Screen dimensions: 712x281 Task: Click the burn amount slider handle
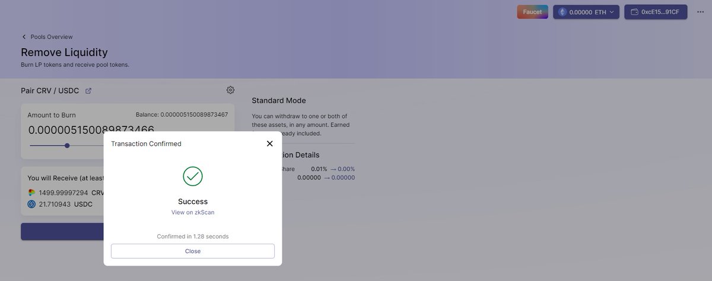click(67, 145)
